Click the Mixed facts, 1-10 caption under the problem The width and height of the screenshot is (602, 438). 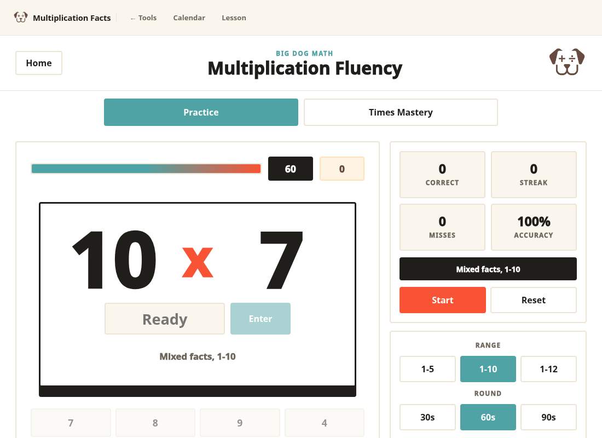pyautogui.click(x=198, y=356)
